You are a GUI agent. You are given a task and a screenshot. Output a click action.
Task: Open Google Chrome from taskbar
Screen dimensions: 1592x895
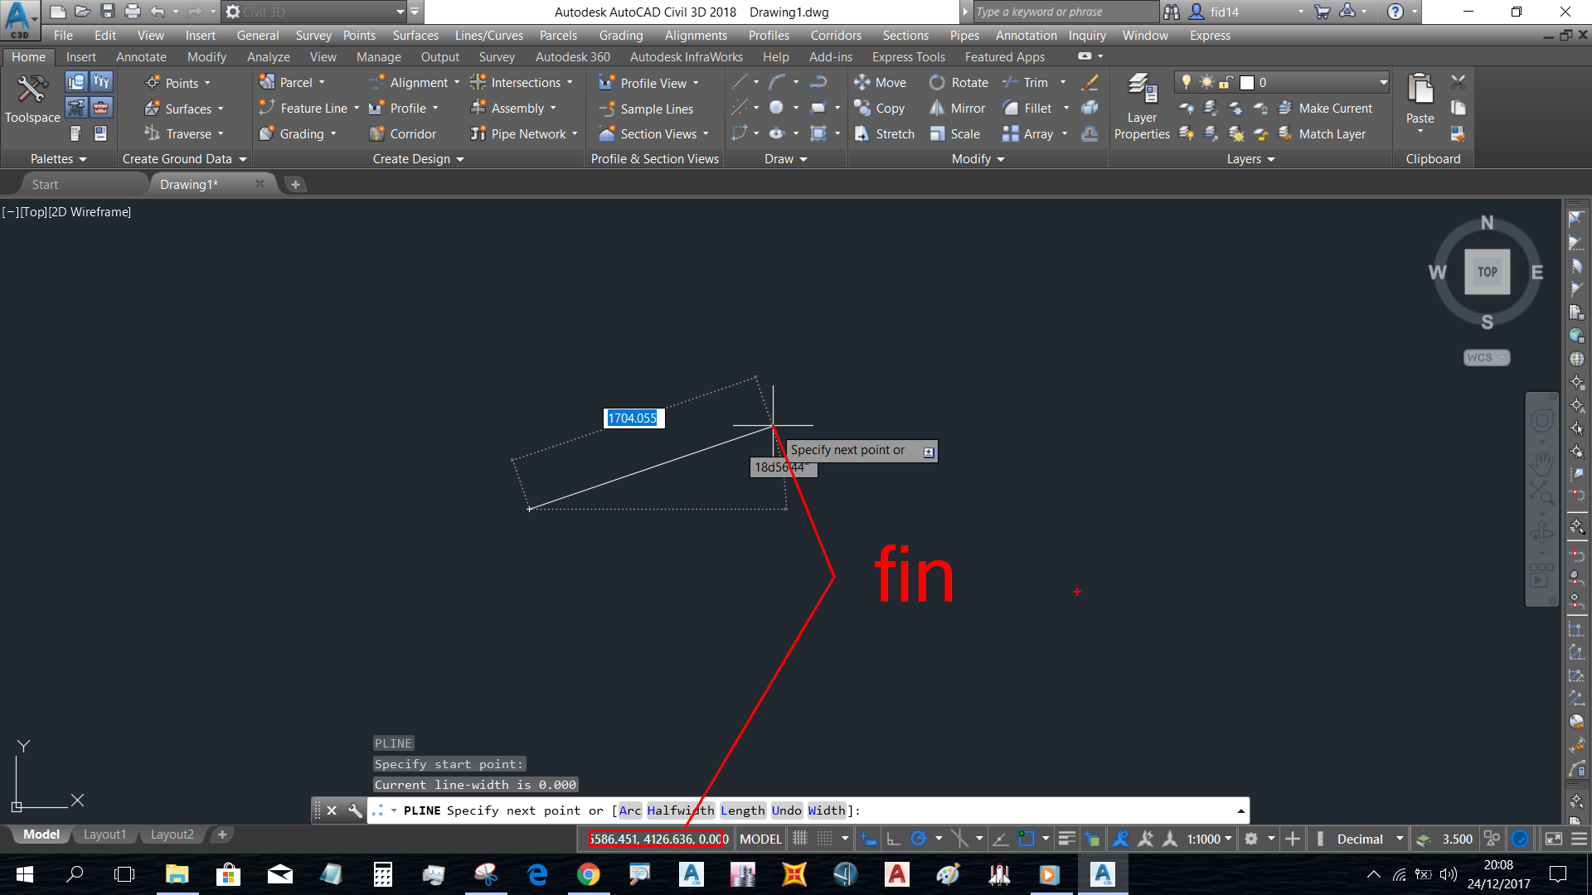tap(589, 874)
